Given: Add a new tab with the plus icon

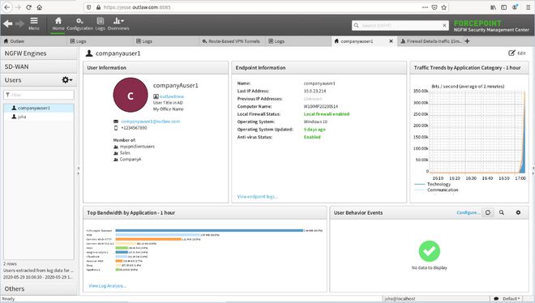Looking at the screenshot, I should point(467,41).
